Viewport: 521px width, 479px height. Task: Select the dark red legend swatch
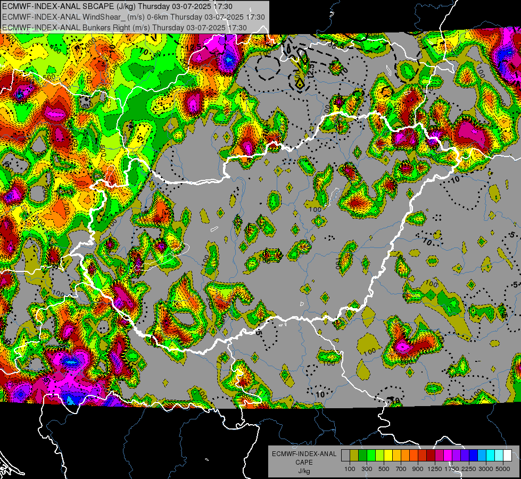tap(431, 456)
